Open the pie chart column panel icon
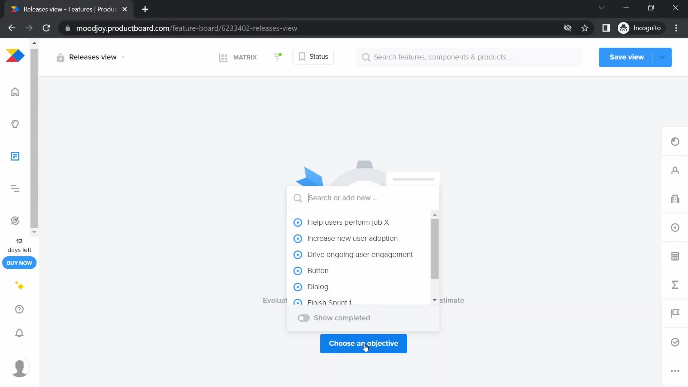 click(675, 142)
